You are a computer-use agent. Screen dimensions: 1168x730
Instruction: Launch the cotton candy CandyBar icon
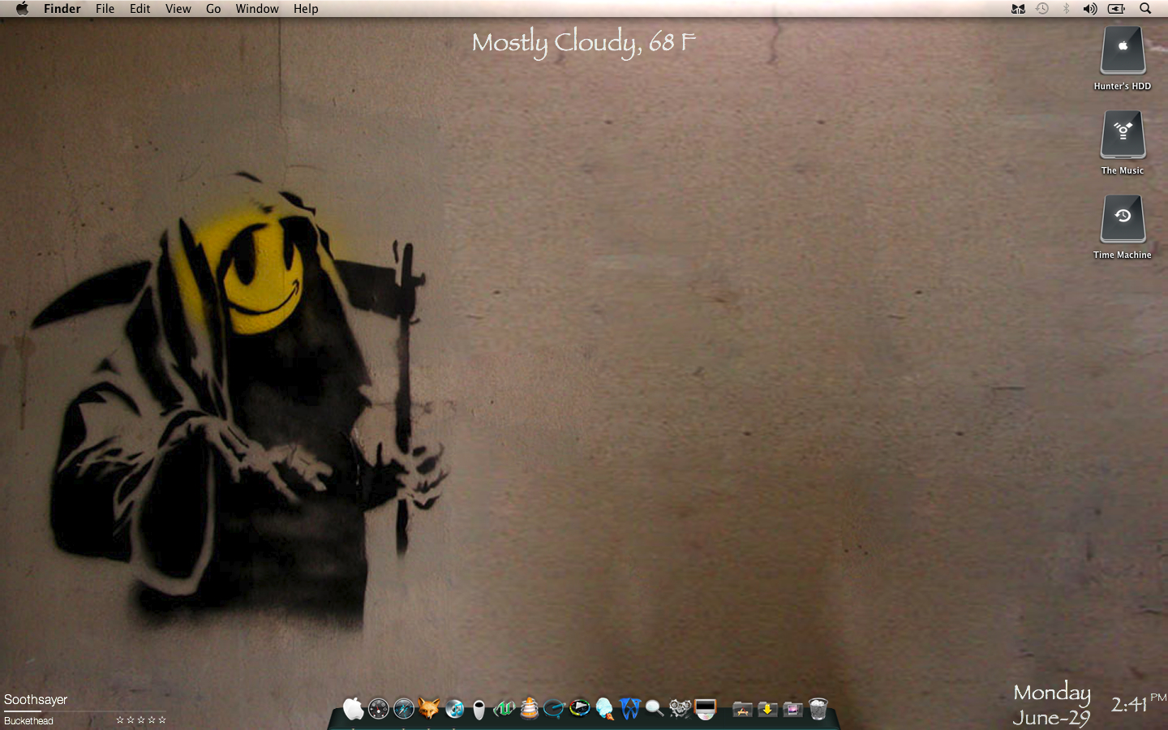[604, 709]
